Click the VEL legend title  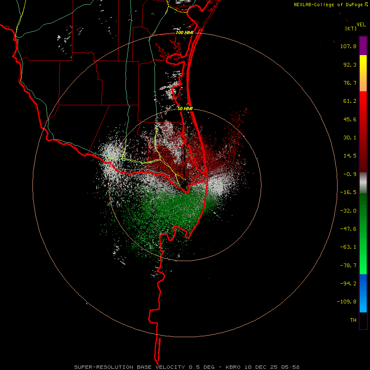pos(361,25)
